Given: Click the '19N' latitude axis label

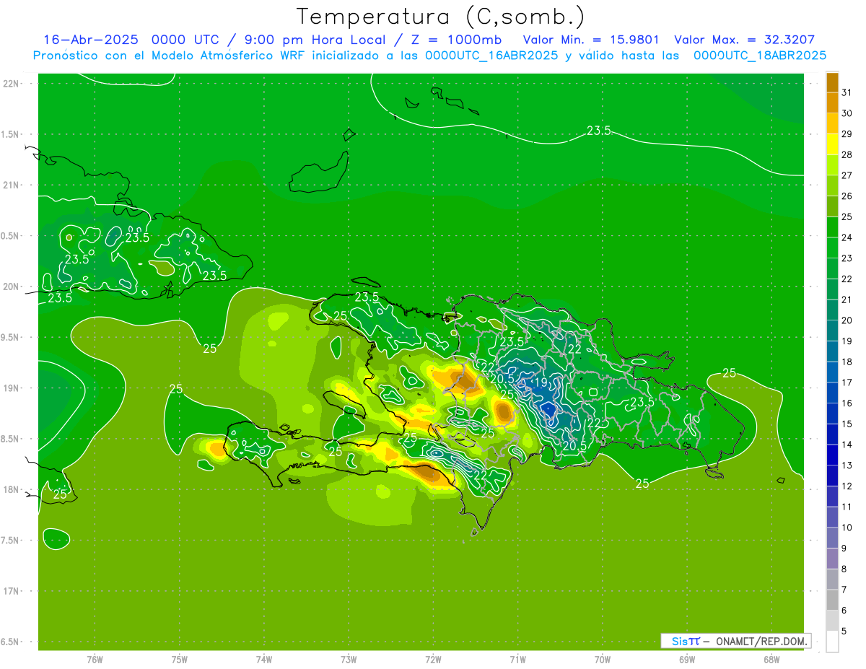Looking at the screenshot, I should (11, 388).
